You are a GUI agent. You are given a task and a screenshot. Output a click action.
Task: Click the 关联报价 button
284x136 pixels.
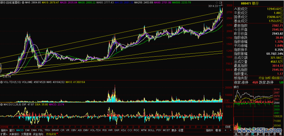click(x=14, y=134)
